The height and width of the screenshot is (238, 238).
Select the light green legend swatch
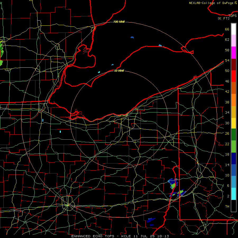coord(234,147)
